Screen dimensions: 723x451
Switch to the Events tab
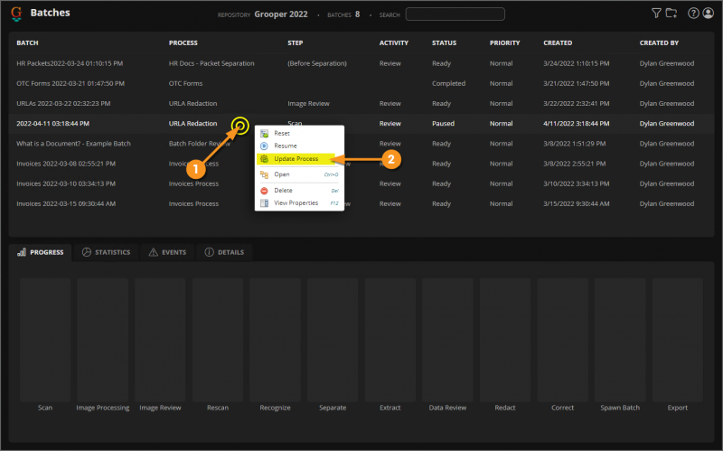[x=167, y=252]
